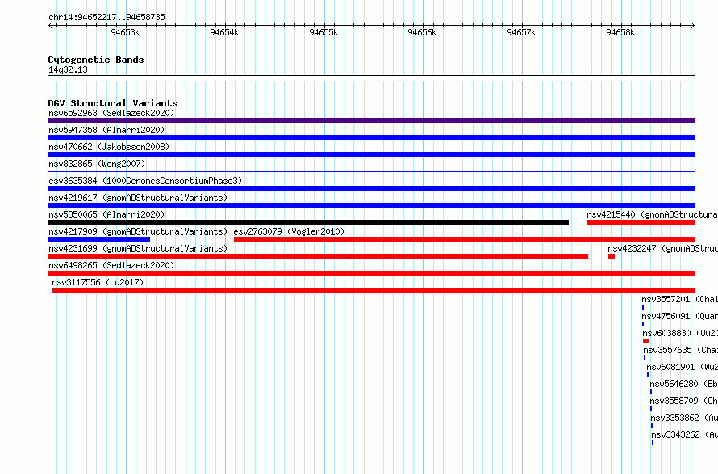Open the nsv3353862 variant label
The width and height of the screenshot is (718, 474).
point(684,418)
